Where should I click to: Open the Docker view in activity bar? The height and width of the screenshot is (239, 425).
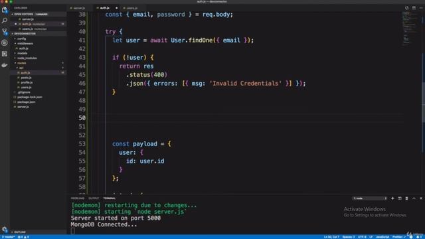(5, 65)
